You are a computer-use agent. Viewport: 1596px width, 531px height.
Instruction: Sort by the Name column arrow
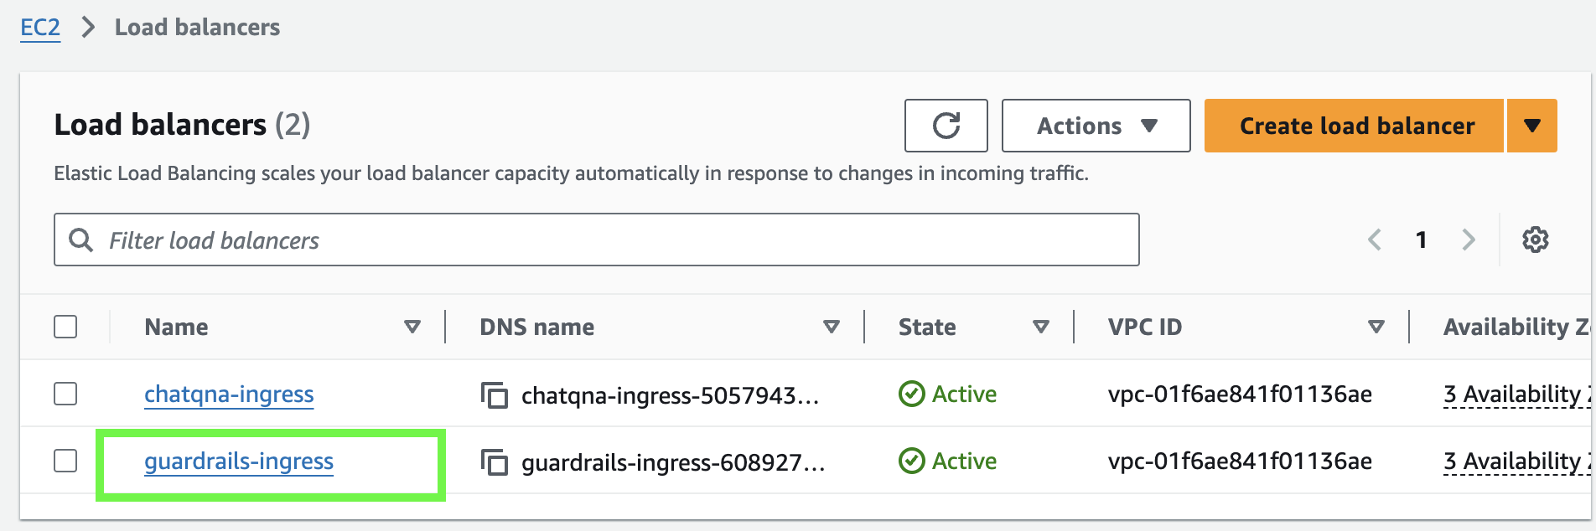click(412, 327)
